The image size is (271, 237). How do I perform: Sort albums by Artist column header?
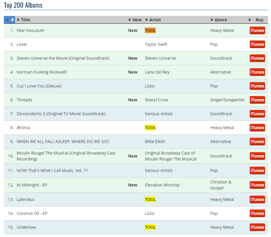point(176,20)
